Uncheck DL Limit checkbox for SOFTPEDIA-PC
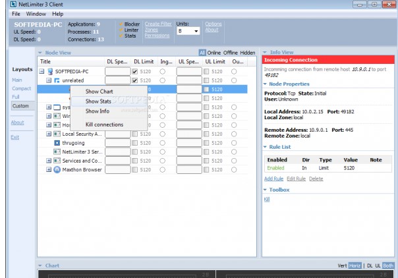Screen dimensions: 398x278 click(x=136, y=71)
